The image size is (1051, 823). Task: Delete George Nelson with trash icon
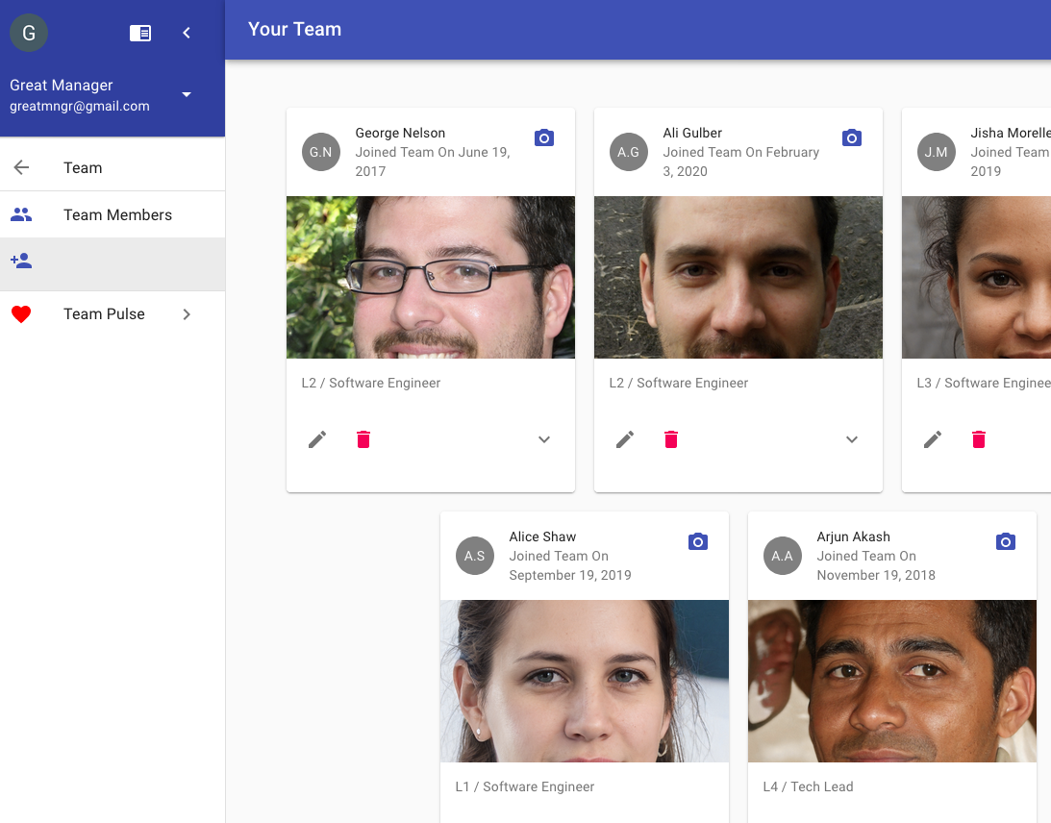[x=363, y=439]
